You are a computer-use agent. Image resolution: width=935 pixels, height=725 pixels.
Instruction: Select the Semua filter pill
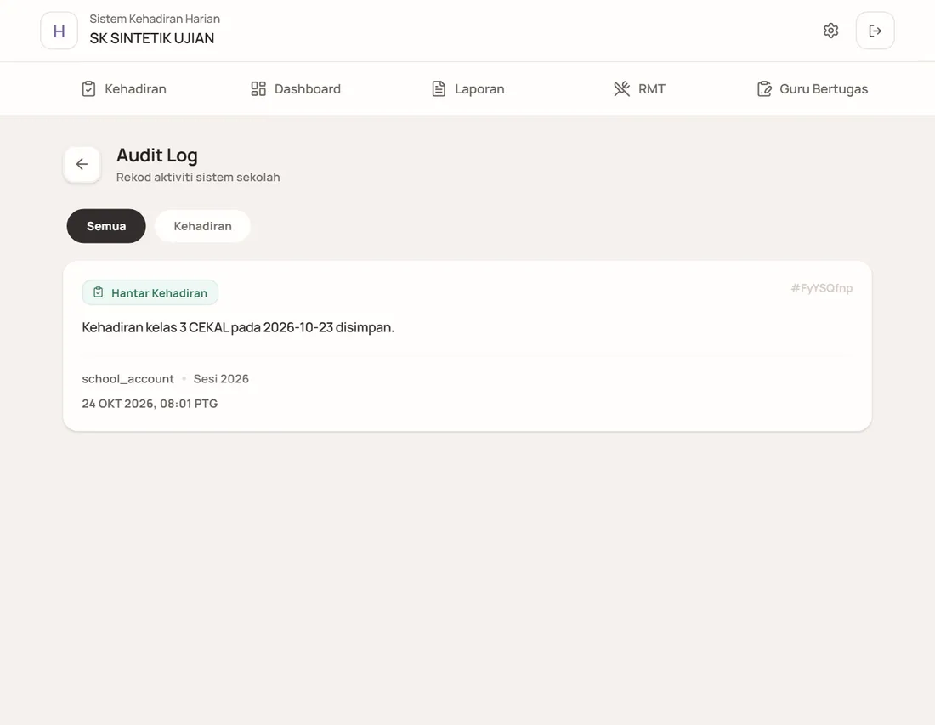(x=106, y=226)
